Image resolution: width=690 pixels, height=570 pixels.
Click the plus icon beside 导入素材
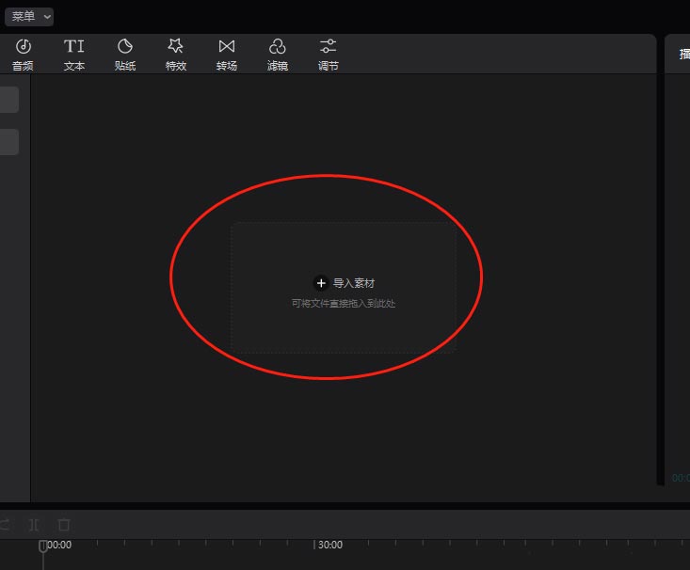(321, 282)
